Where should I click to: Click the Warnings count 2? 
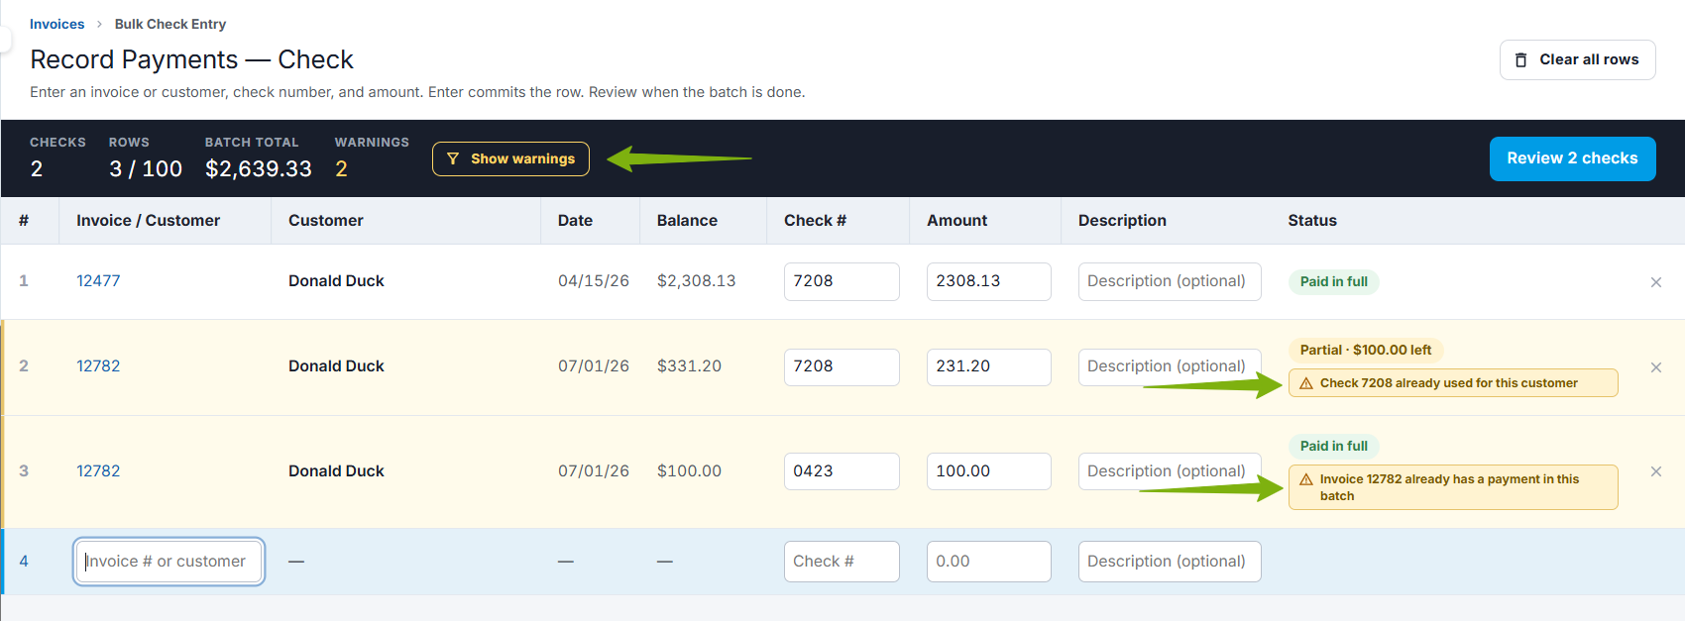341,169
